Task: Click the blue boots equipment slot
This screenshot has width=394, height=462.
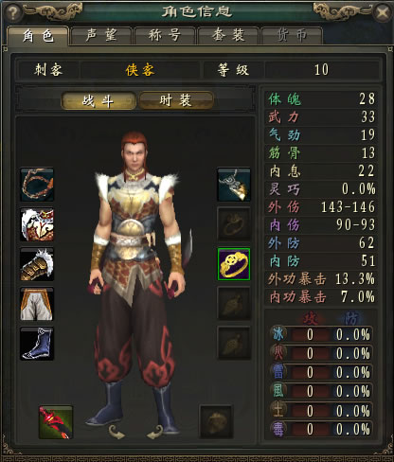Action: tap(37, 344)
